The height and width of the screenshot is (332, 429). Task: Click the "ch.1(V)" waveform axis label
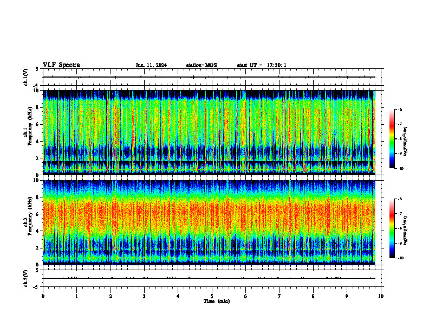(x=26, y=77)
